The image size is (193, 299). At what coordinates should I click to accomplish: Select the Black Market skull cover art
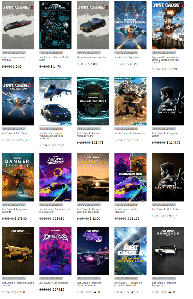93,101
